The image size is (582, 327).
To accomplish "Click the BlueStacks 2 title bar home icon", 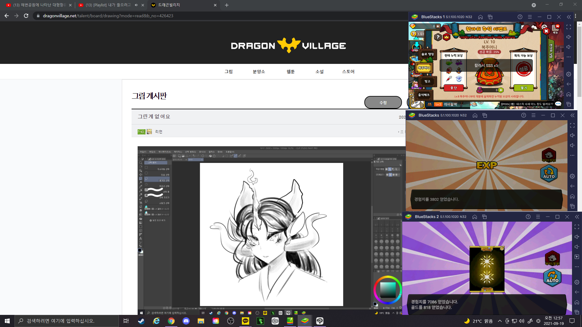I will [x=475, y=217].
